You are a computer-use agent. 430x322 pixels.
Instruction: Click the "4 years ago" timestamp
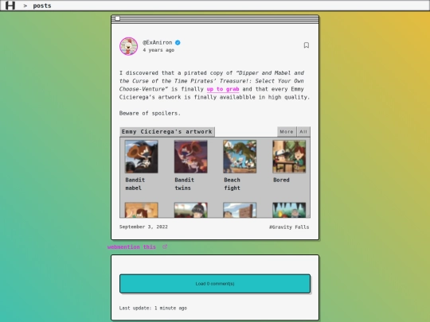[158, 50]
